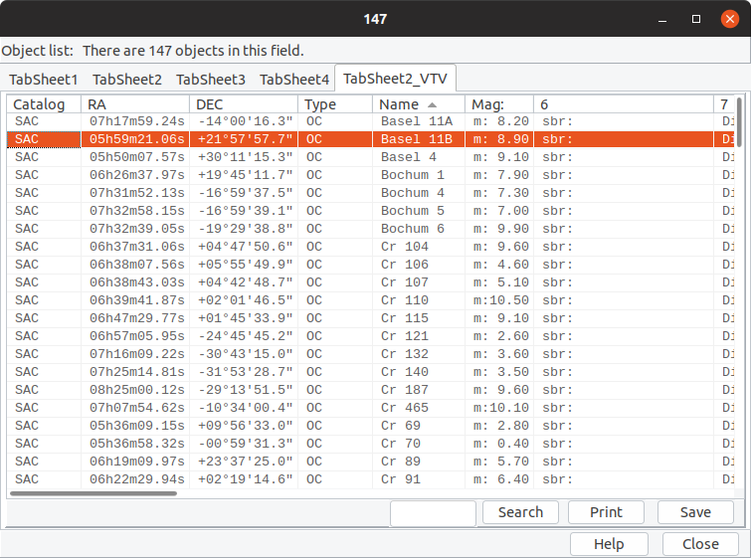Sort the list by RA column
This screenshot has height=558, width=751.
pyautogui.click(x=135, y=103)
